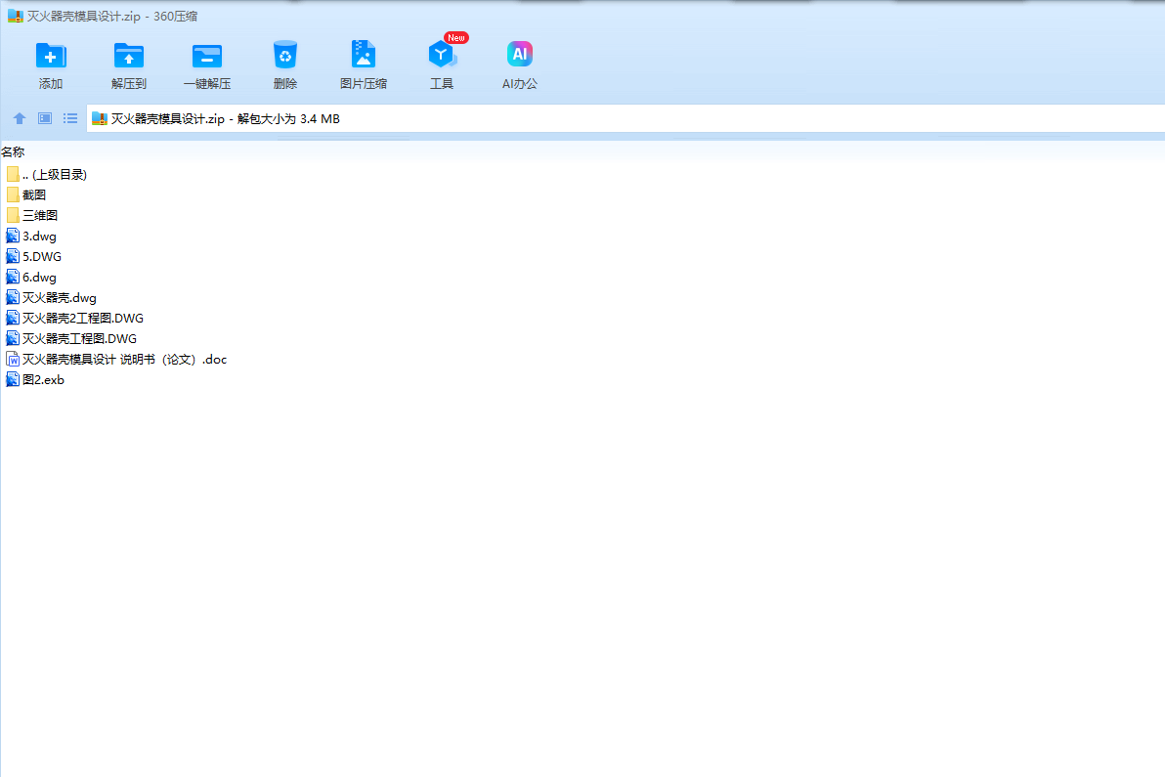
Task: Click the DWG file icon of 3.dwg
Action: pos(13,237)
